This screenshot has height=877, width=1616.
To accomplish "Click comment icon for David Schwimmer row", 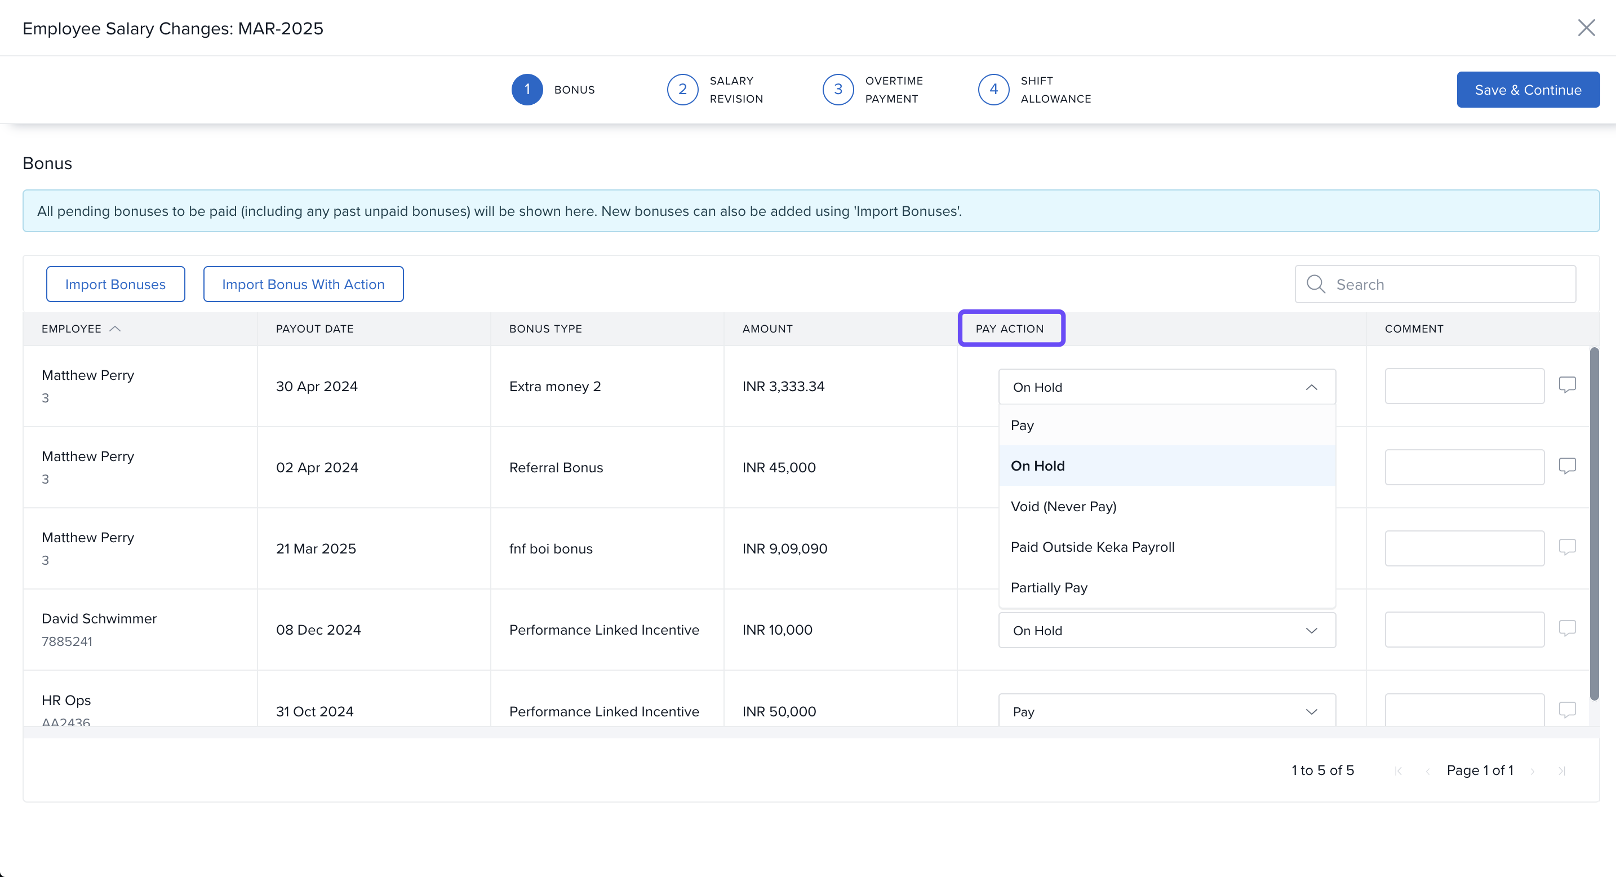I will [x=1566, y=628].
